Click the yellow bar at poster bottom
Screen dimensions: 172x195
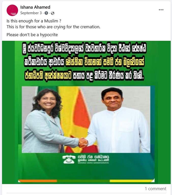pos(132,180)
